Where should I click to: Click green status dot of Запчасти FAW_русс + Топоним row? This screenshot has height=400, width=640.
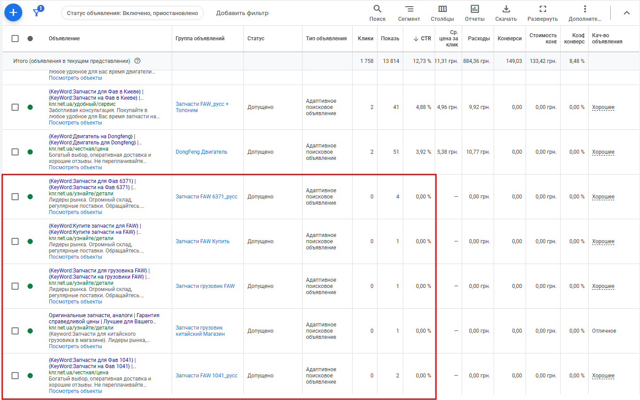click(x=30, y=107)
